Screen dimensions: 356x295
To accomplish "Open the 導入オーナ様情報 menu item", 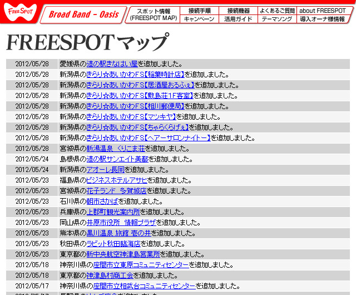I will 323,19.
